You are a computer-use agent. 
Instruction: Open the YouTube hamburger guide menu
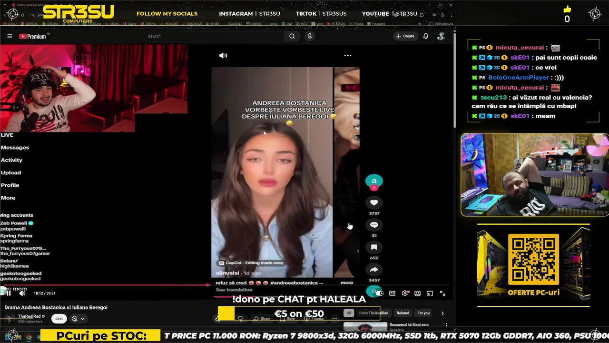pos(10,36)
